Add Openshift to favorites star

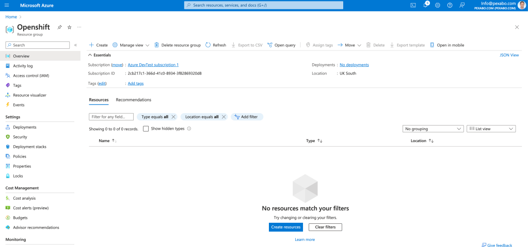(x=69, y=27)
